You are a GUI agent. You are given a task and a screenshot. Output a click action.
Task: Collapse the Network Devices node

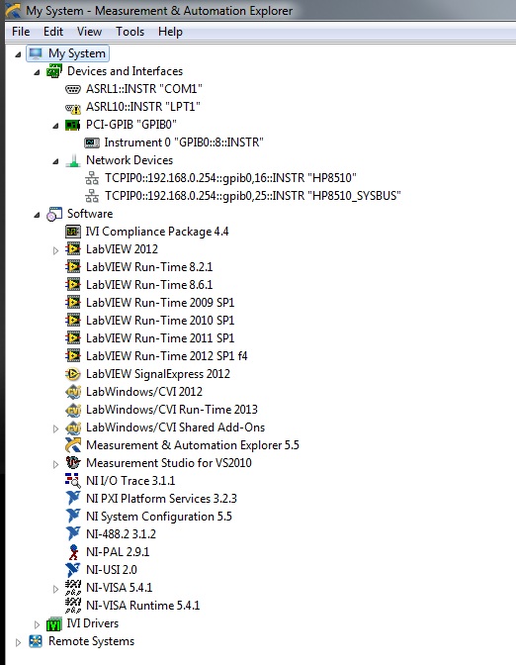click(x=55, y=161)
